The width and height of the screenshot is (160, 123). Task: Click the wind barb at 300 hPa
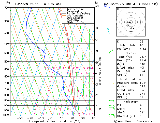coord(107,6)
